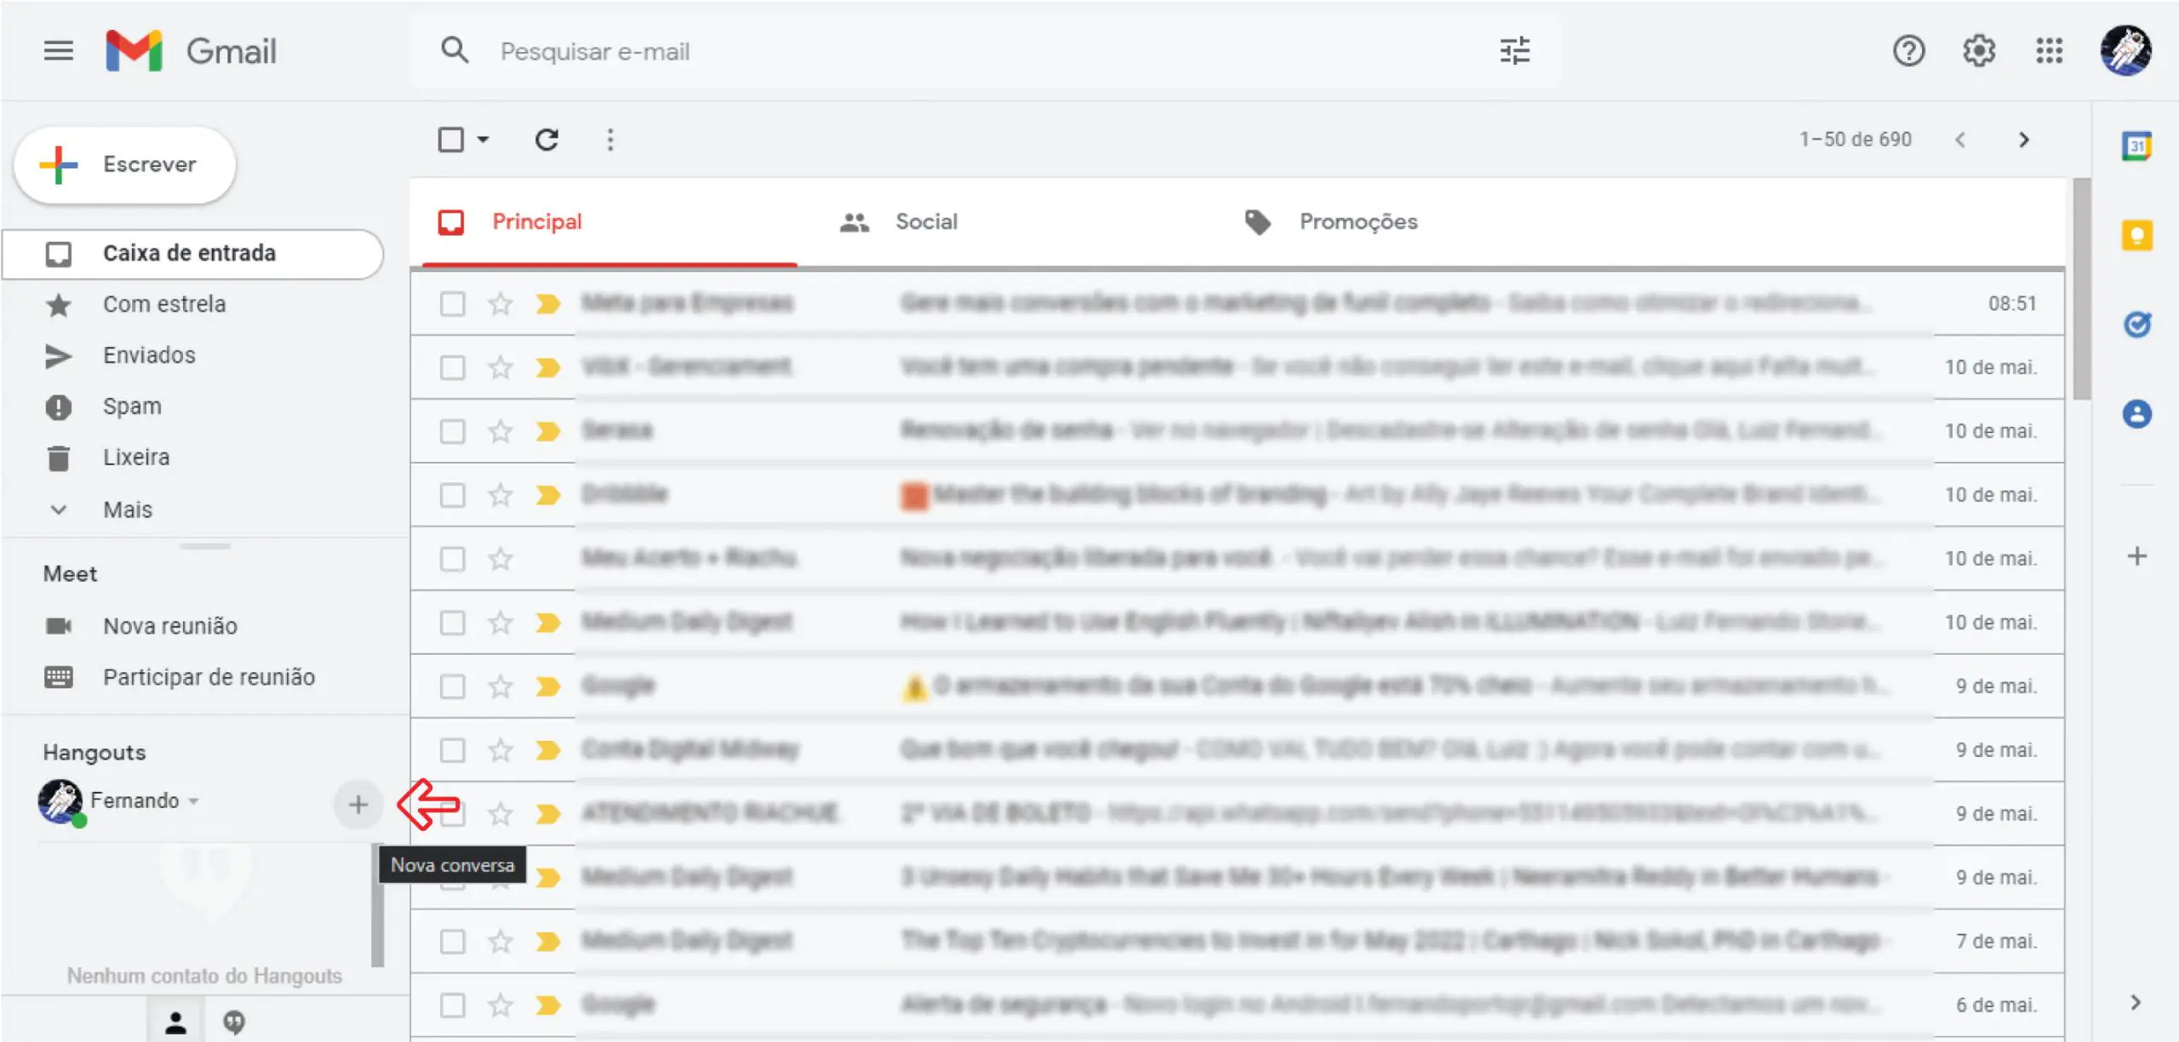Show Hangouts conversations bubble icon
This screenshot has height=1042, width=2179.
pyautogui.click(x=234, y=1022)
